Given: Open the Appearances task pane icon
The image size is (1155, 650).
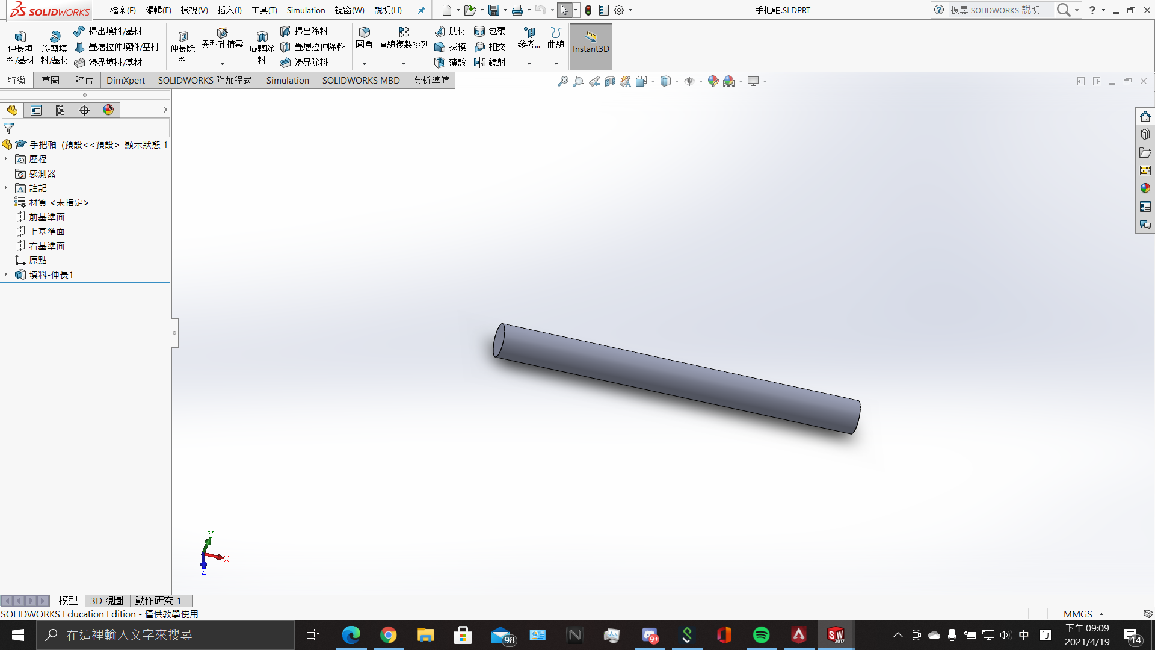Looking at the screenshot, I should (x=1145, y=188).
